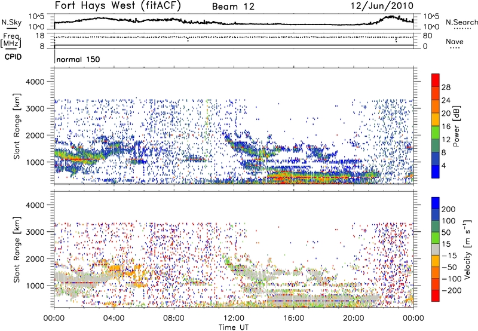The image size is (478, 331).
Task: Click the "Slant Range [km]" label of power panel
Action: click(x=17, y=126)
